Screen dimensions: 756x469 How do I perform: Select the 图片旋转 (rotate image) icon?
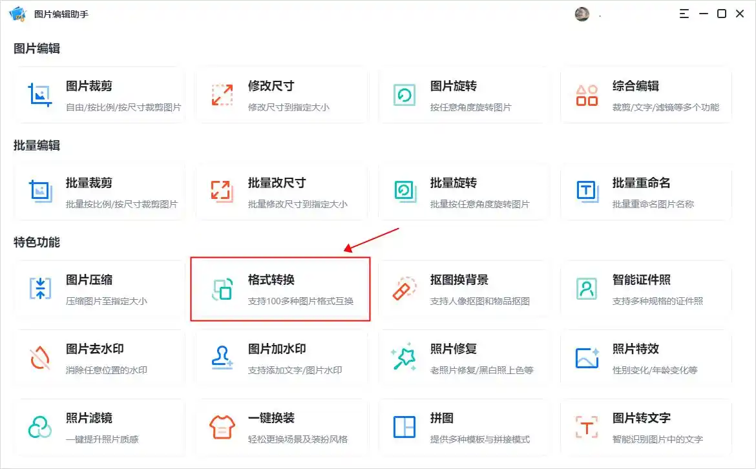coord(403,94)
